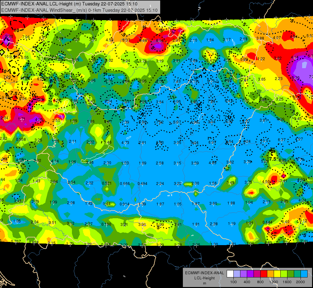Screen dimensions: 313x288
Task: Click the wind shear value 6.40
Action: coord(285,222)
